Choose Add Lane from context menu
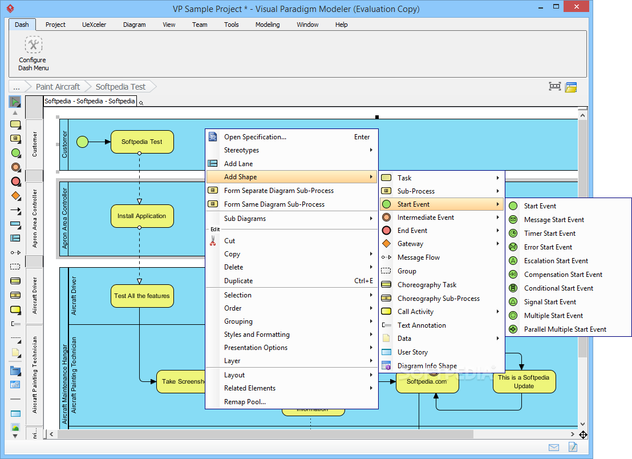The height and width of the screenshot is (459, 632). point(292,164)
